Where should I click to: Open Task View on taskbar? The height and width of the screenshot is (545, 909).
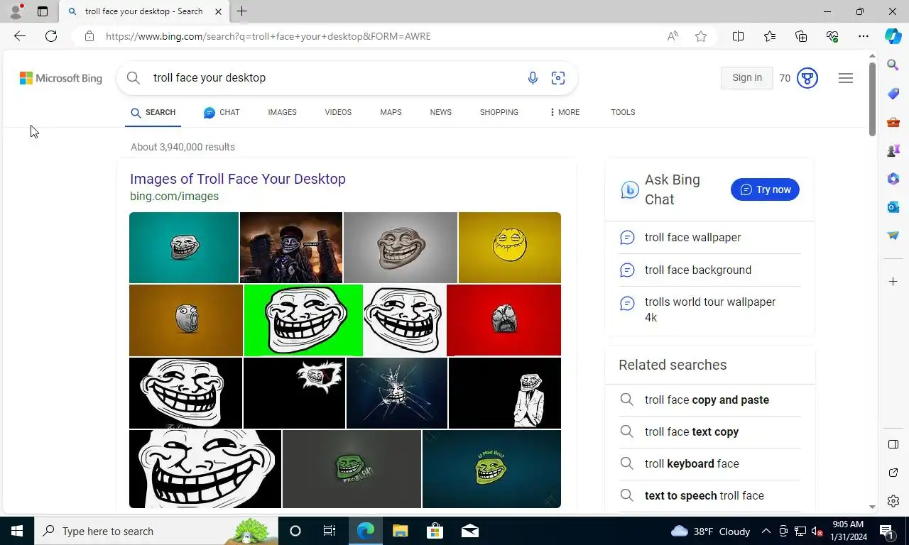330,531
